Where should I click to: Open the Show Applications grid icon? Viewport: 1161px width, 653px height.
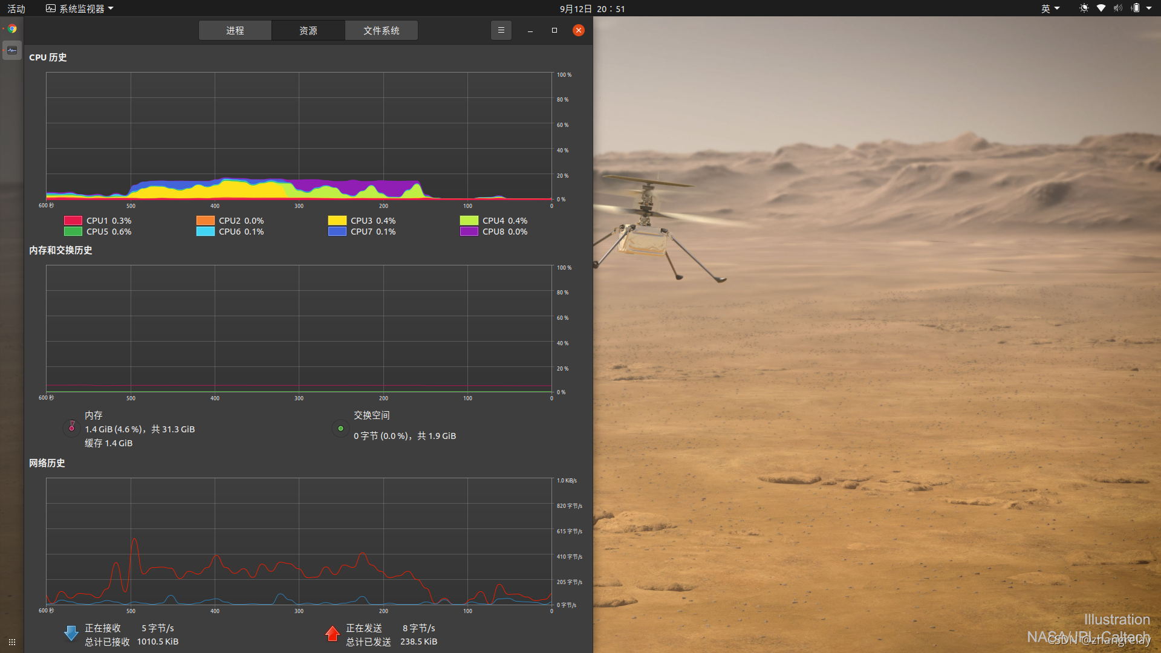[11, 642]
